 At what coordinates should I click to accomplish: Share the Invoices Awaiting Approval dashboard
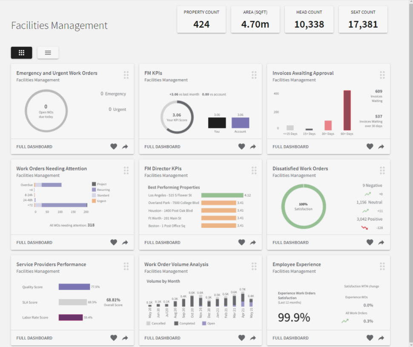pos(381,146)
